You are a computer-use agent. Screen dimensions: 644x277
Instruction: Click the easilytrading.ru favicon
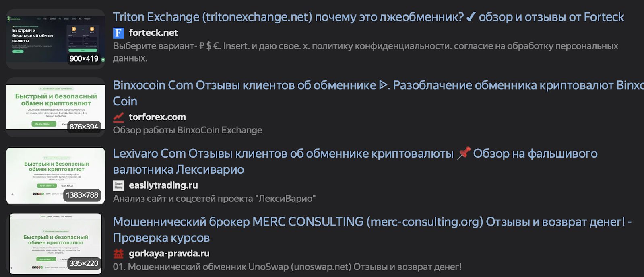118,185
